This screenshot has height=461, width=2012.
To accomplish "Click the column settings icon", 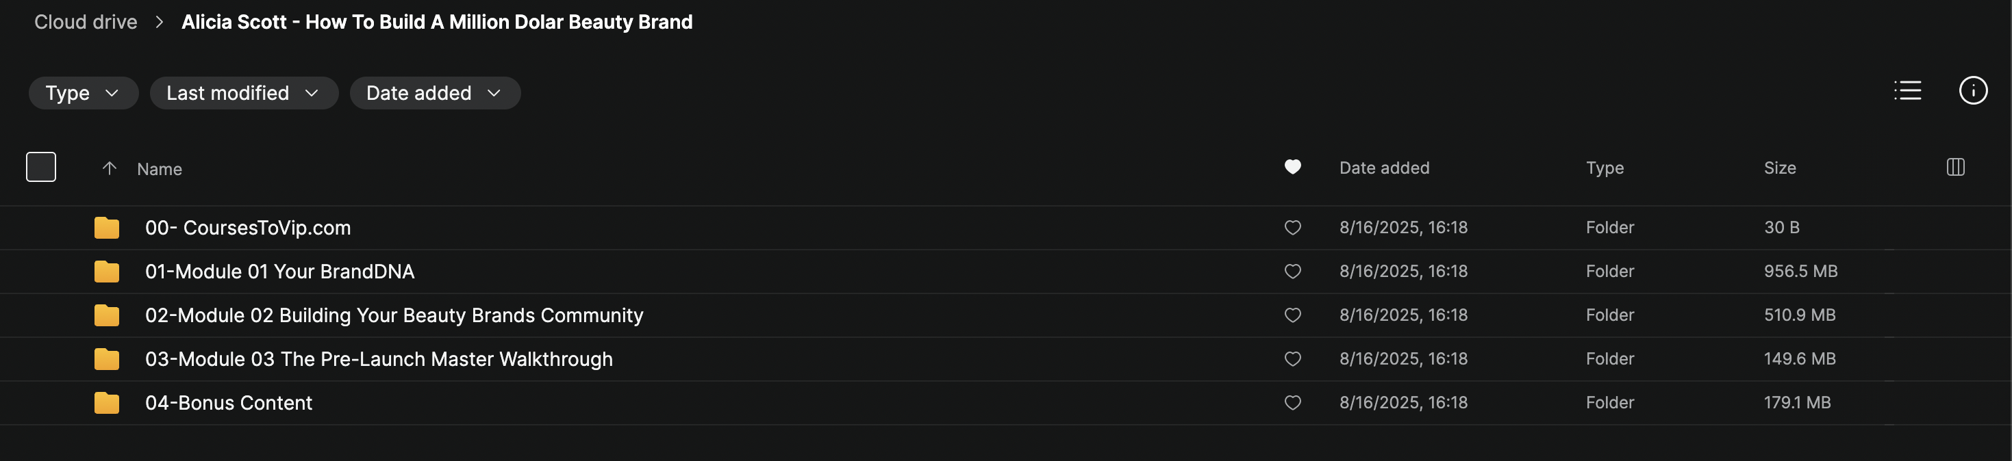I will tap(1955, 168).
